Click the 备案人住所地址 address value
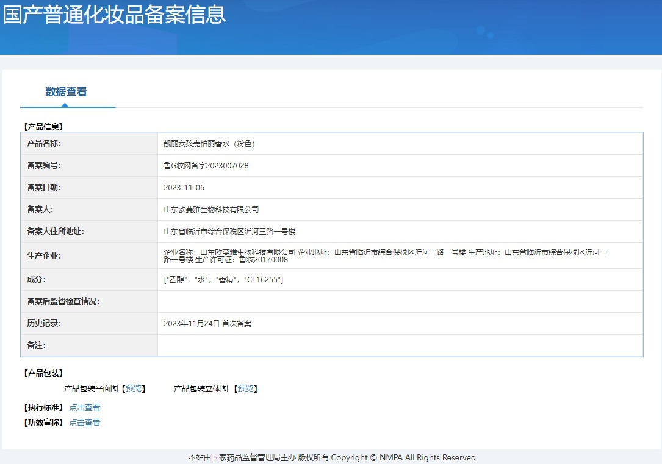662x464 pixels. 229,232
